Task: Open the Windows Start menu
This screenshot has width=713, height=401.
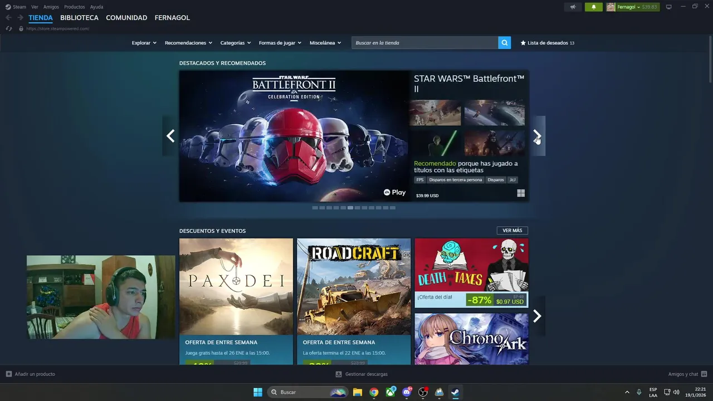Action: (258, 392)
